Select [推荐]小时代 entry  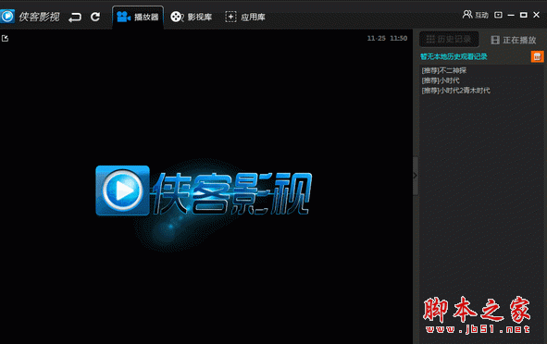441,80
